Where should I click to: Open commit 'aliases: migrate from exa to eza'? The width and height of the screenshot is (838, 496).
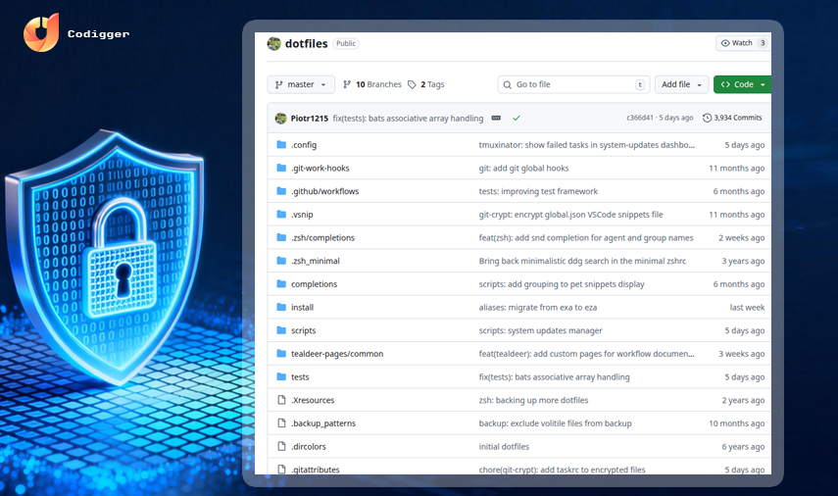pyautogui.click(x=538, y=308)
